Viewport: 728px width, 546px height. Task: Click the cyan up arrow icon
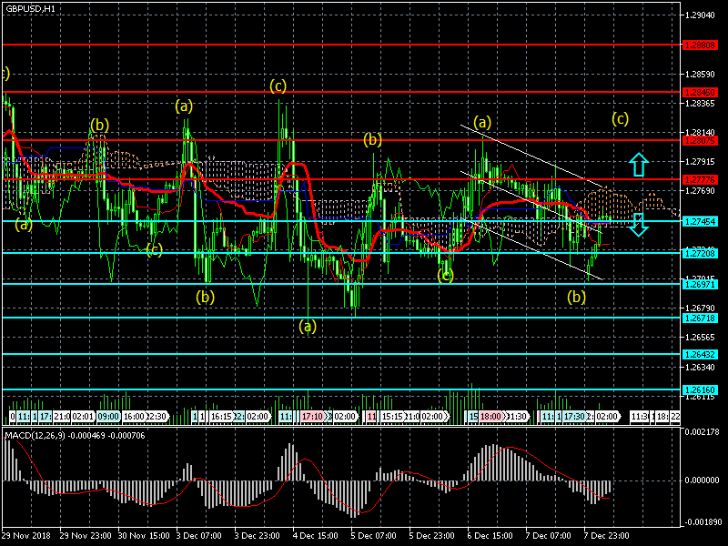coord(639,165)
